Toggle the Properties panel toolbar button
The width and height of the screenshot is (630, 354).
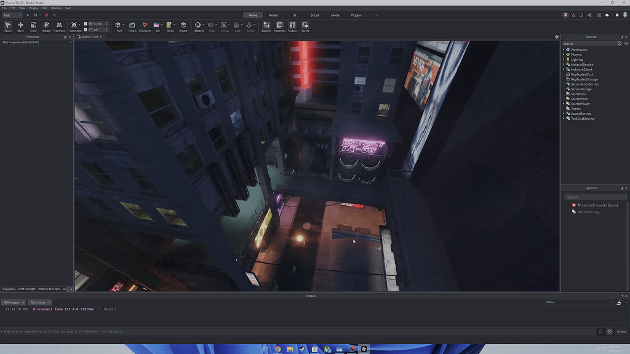[279, 26]
